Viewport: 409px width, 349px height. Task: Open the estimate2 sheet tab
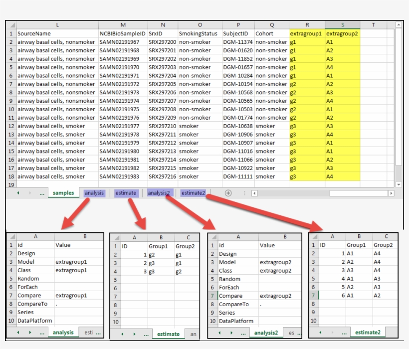[x=194, y=193]
